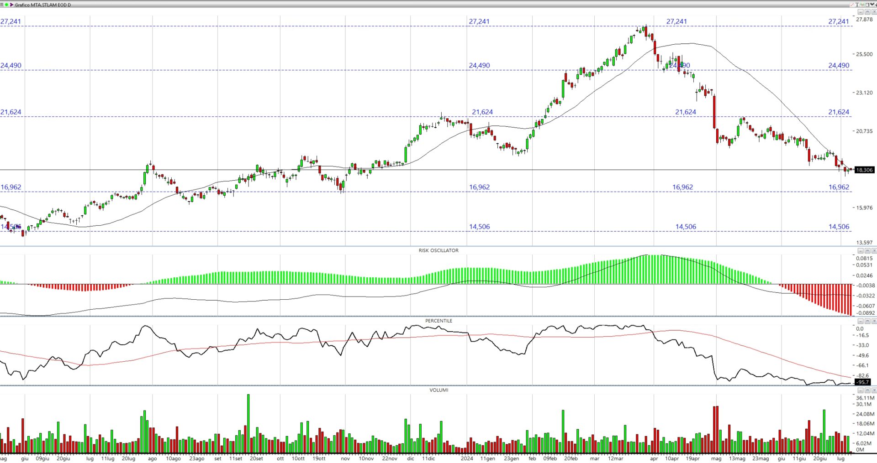Screen dimensions: 877x463
Task: Maximize the Volumi panel
Action: (x=867, y=390)
